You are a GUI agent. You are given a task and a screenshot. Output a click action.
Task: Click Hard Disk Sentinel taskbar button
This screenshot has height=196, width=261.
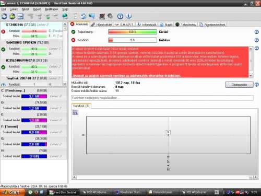coord(63,192)
